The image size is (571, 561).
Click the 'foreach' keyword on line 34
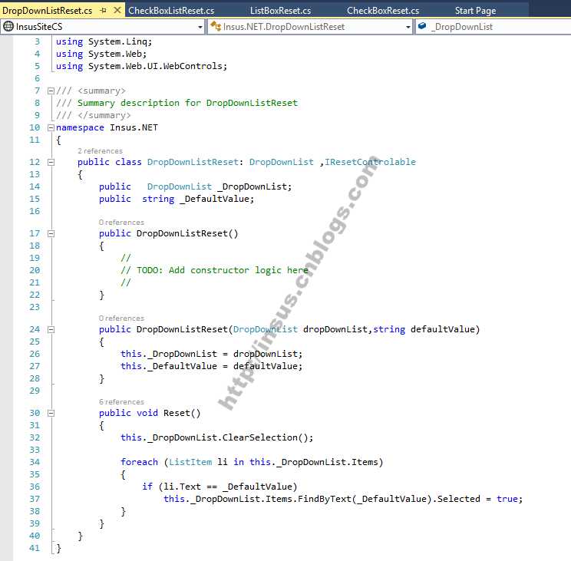pyautogui.click(x=139, y=462)
